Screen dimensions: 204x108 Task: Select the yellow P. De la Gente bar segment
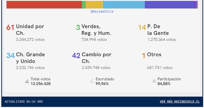coord(94,5)
